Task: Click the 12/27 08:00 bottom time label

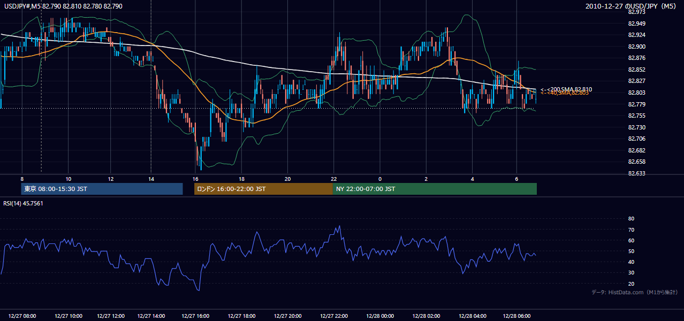Action: (22, 316)
